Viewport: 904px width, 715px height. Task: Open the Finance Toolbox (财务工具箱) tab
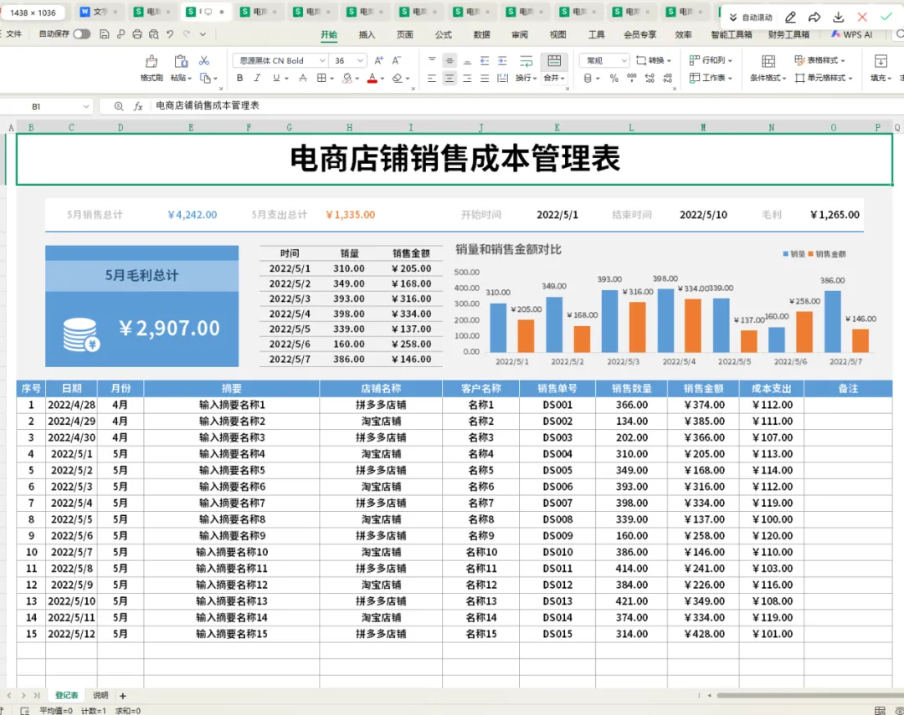point(788,34)
